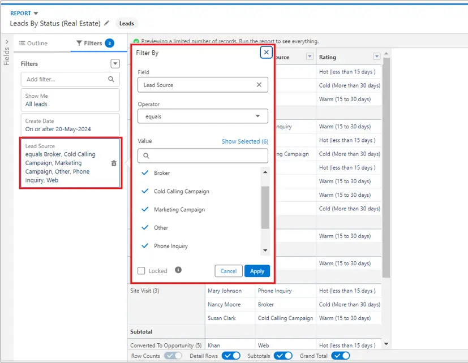Click the Web lead source cell
The image size is (468, 363).
(x=286, y=345)
